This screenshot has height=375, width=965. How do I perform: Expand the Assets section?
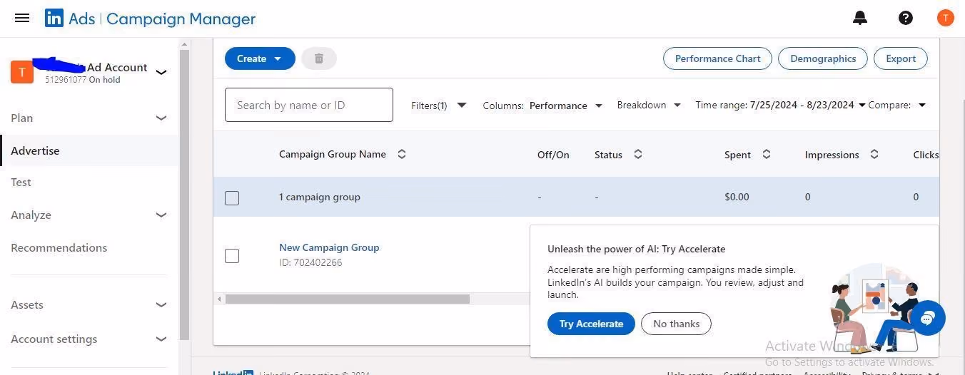click(161, 305)
